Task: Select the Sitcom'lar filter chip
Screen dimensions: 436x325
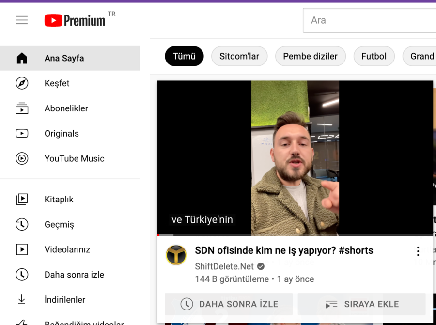Action: coord(239,56)
